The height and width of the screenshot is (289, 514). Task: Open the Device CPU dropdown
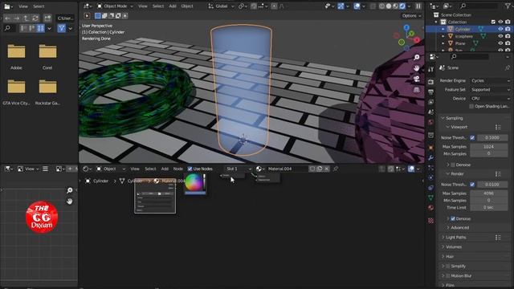[490, 98]
